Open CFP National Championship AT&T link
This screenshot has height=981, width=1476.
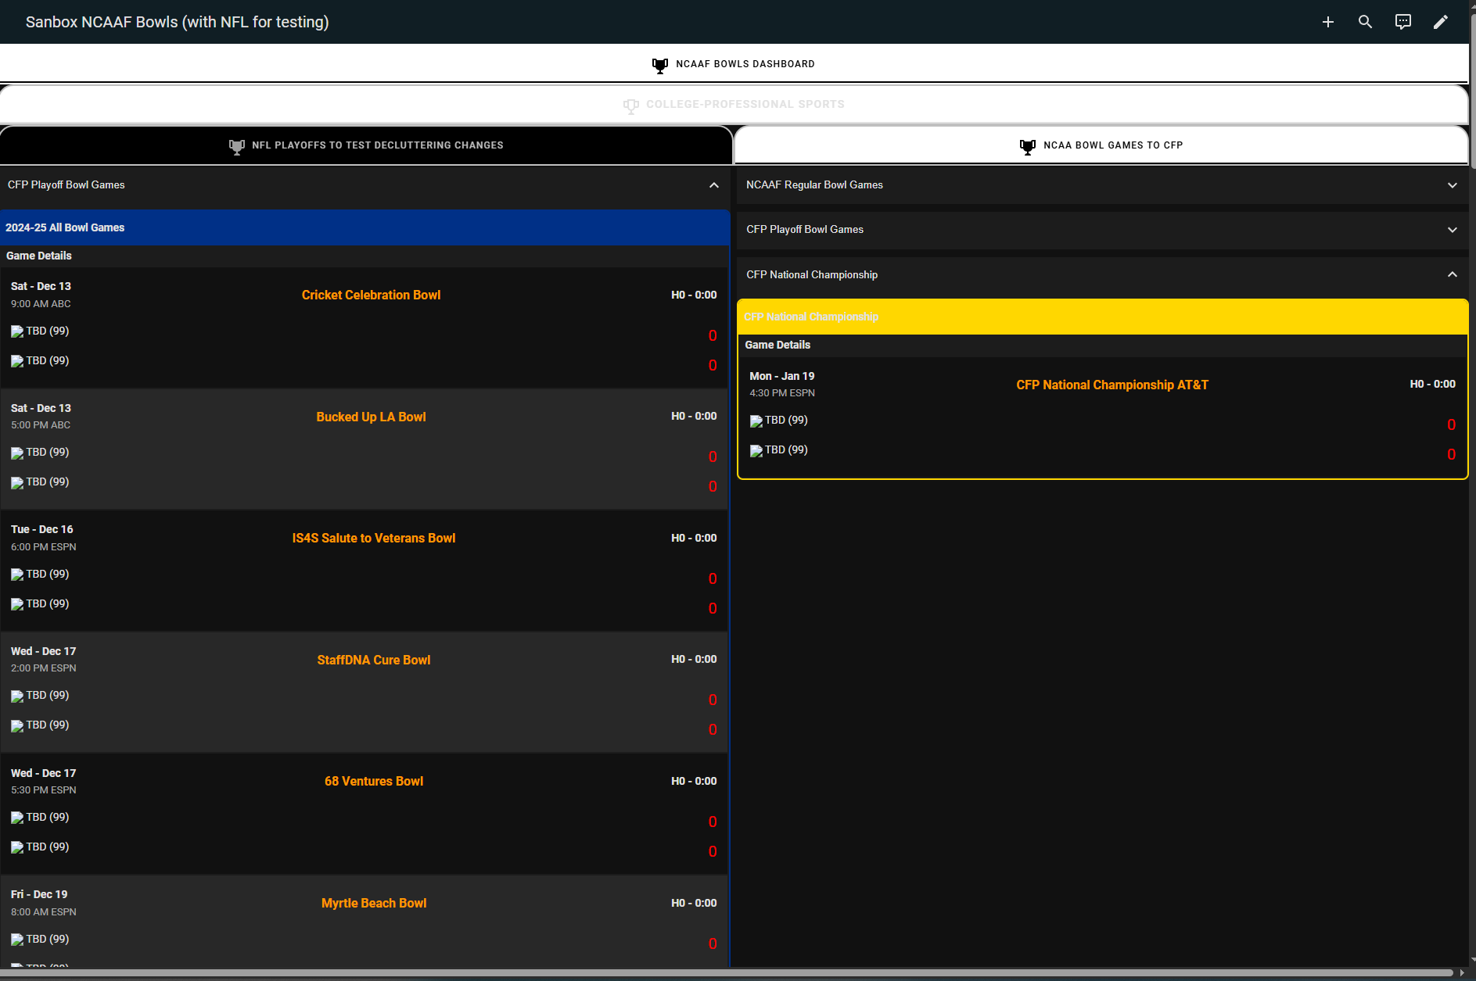click(1112, 385)
